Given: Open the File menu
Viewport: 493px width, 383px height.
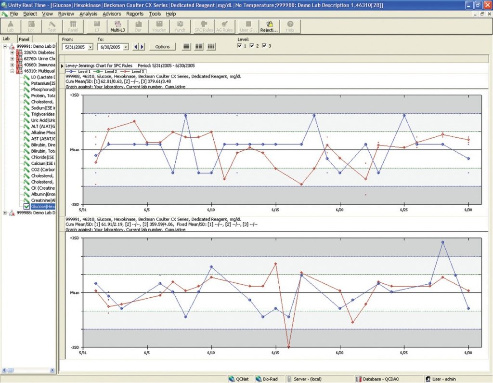Looking at the screenshot, I should click(14, 14).
